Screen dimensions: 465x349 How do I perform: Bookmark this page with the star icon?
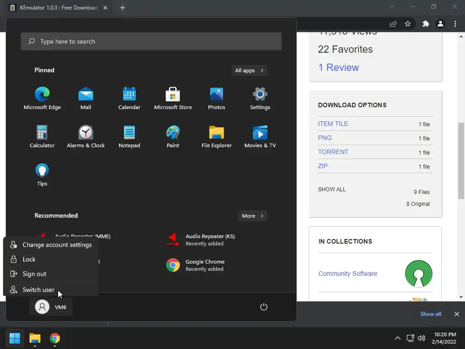(408, 24)
